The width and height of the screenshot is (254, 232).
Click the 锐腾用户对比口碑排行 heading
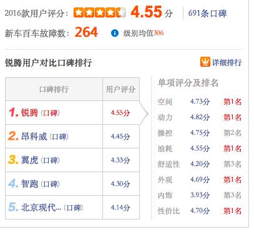(48, 62)
